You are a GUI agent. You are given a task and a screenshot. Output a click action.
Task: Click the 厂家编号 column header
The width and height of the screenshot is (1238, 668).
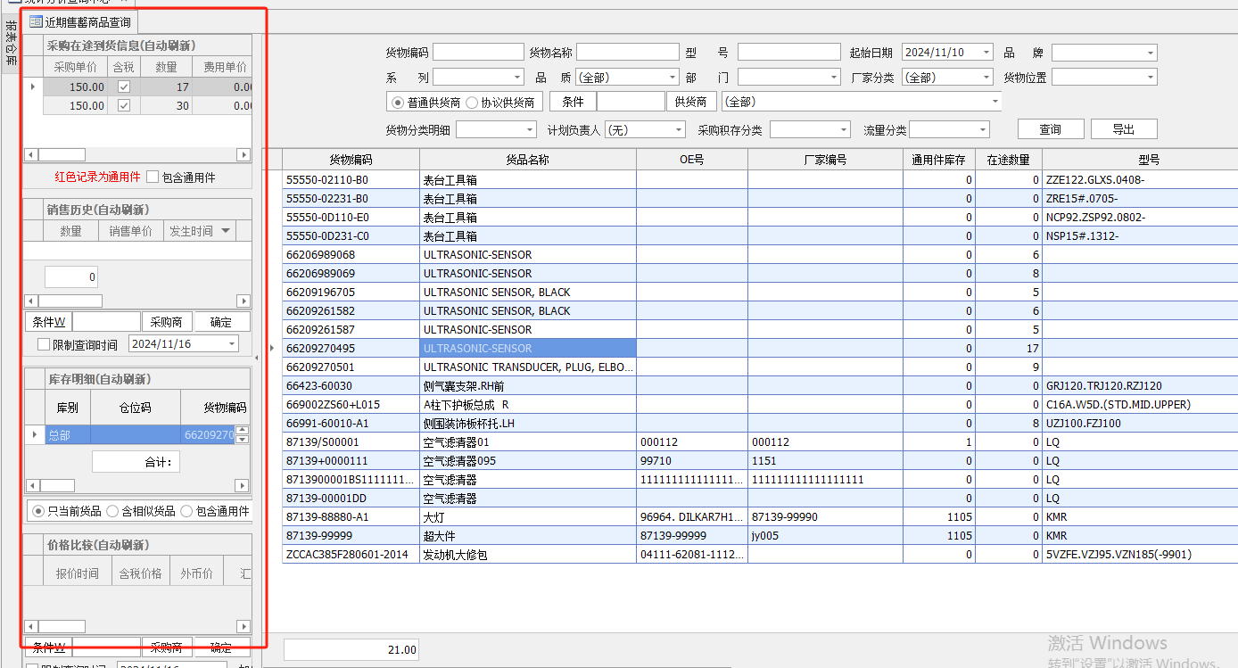(825, 160)
